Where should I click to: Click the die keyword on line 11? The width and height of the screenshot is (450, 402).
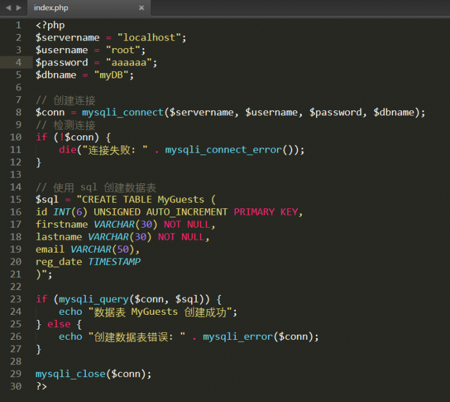[67, 150]
